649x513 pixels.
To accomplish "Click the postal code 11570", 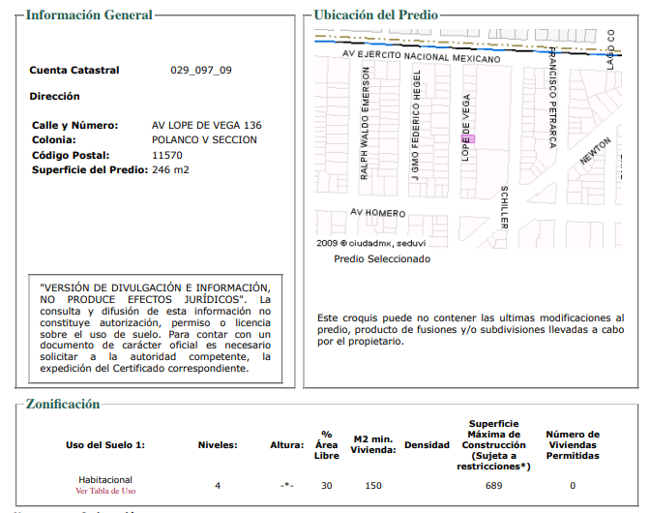I will coord(166,155).
